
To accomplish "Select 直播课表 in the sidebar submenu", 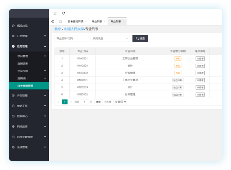I will coord(23,63).
